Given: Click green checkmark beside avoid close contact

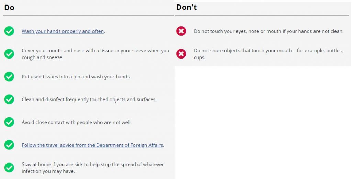Looking at the screenshot, I should (x=9, y=122).
